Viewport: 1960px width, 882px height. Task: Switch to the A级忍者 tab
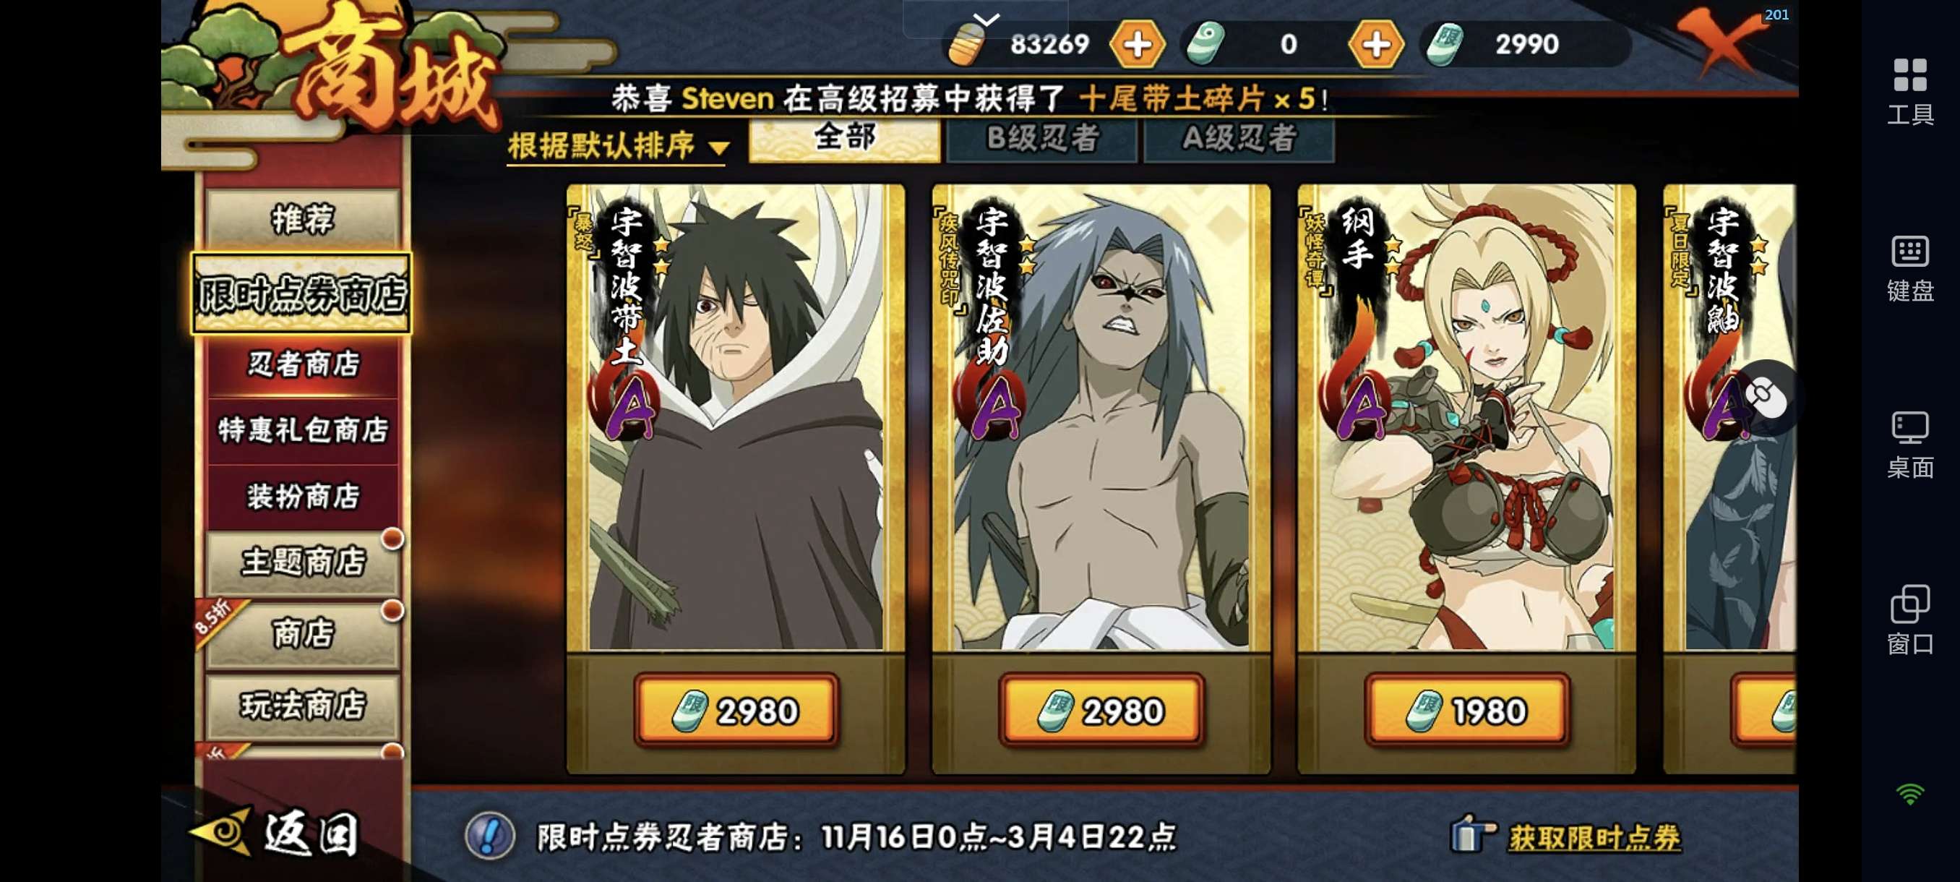1239,140
